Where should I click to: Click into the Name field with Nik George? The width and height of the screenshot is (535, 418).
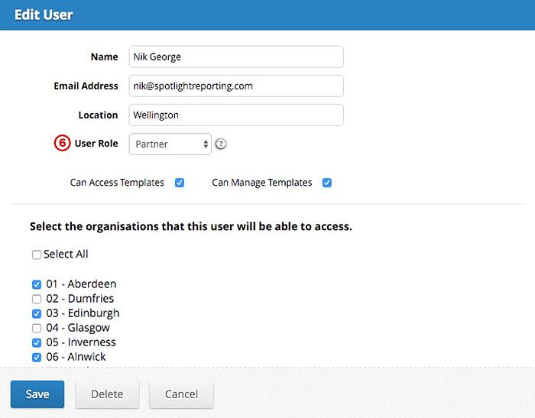coord(236,57)
